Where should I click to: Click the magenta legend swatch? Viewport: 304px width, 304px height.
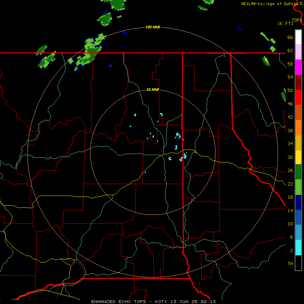point(298,67)
